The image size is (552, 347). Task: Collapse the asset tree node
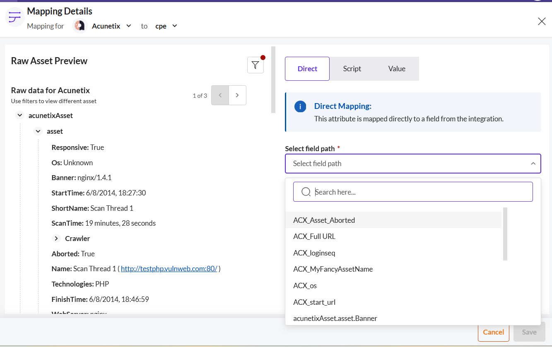38,131
